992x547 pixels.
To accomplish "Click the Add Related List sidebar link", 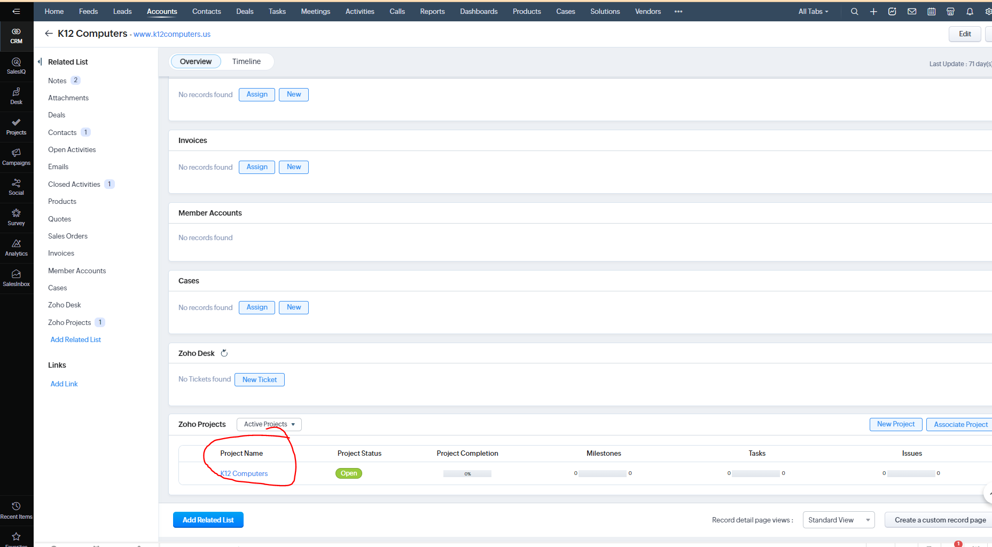I will (x=76, y=339).
